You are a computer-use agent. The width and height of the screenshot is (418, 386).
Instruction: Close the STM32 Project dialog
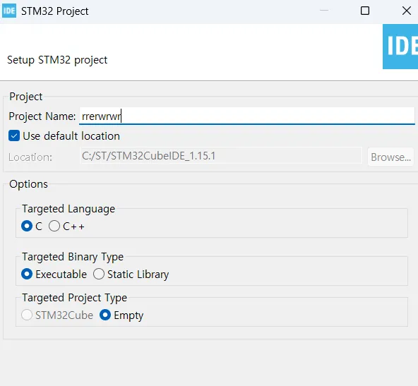pos(406,11)
